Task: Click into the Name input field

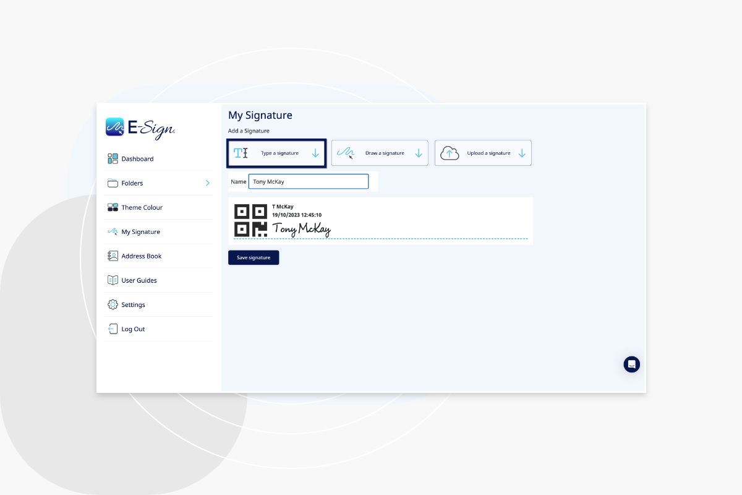Action: tap(309, 181)
